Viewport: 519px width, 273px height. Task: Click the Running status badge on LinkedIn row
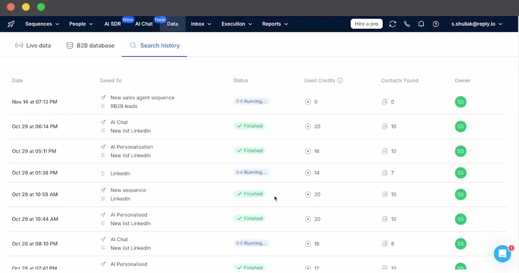(251, 172)
